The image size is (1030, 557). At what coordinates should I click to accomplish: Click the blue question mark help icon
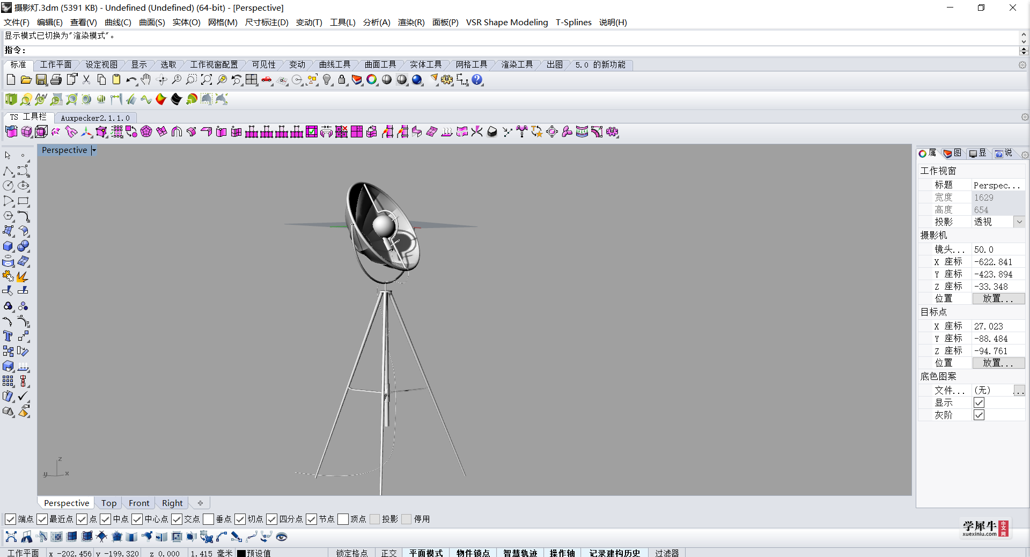(x=477, y=80)
